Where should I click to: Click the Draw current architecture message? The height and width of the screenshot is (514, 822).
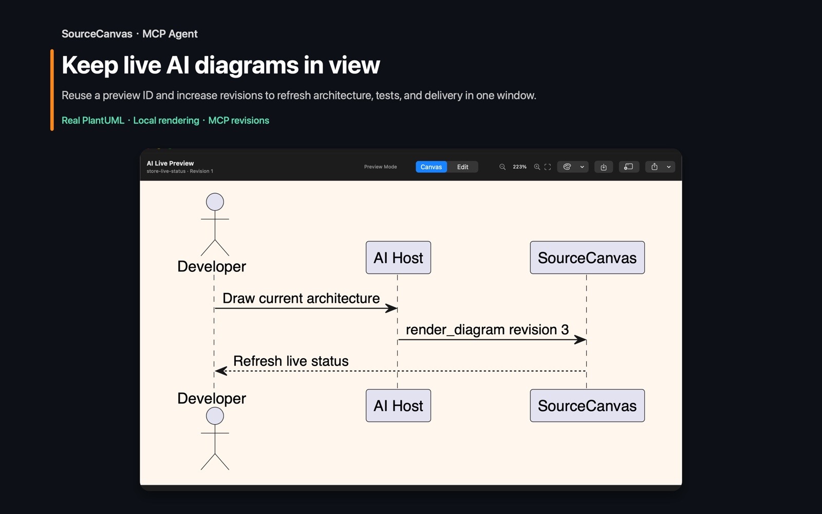pyautogui.click(x=301, y=299)
